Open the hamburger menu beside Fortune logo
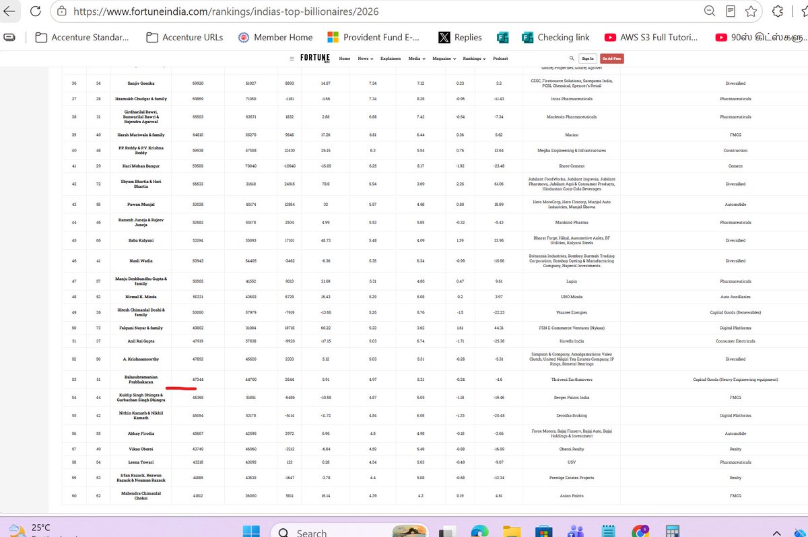 coord(292,59)
